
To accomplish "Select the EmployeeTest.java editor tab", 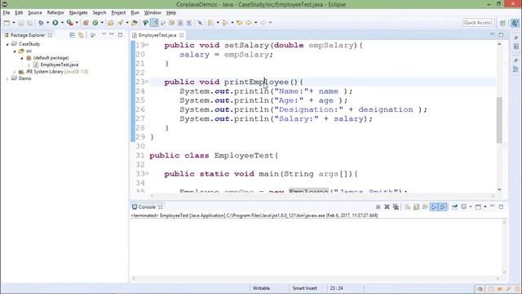I will pyautogui.click(x=157, y=35).
